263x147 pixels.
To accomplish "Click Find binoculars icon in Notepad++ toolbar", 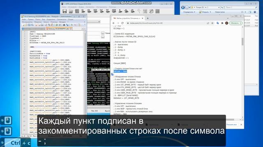I will click(64, 25).
